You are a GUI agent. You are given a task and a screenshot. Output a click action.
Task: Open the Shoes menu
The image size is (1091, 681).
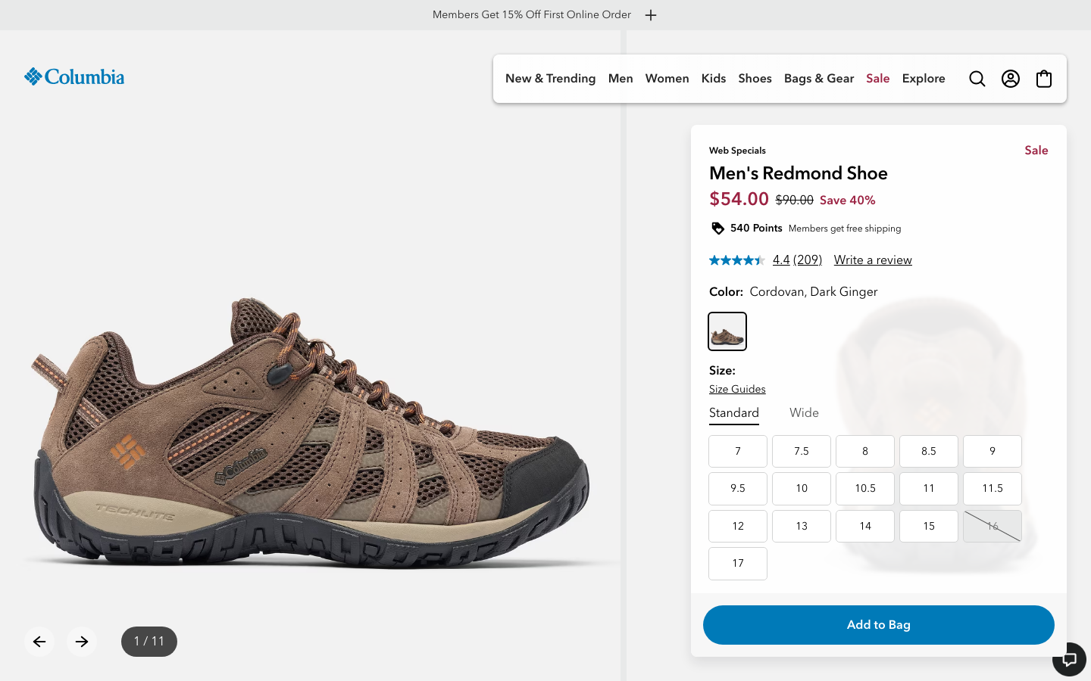(755, 79)
